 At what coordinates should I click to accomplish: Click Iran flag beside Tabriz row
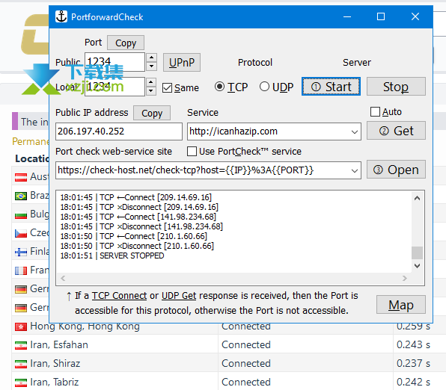click(x=21, y=383)
